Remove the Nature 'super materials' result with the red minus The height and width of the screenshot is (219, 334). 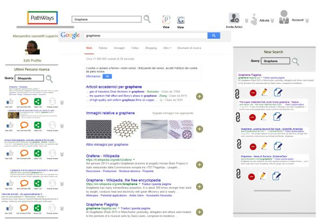tap(253, 117)
